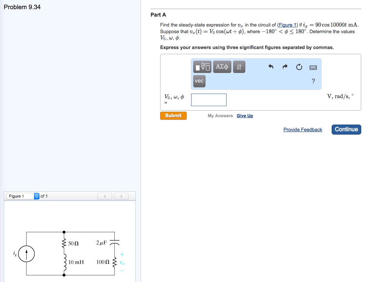
Task: Insert a vector using the vec button
Action: coord(199,81)
